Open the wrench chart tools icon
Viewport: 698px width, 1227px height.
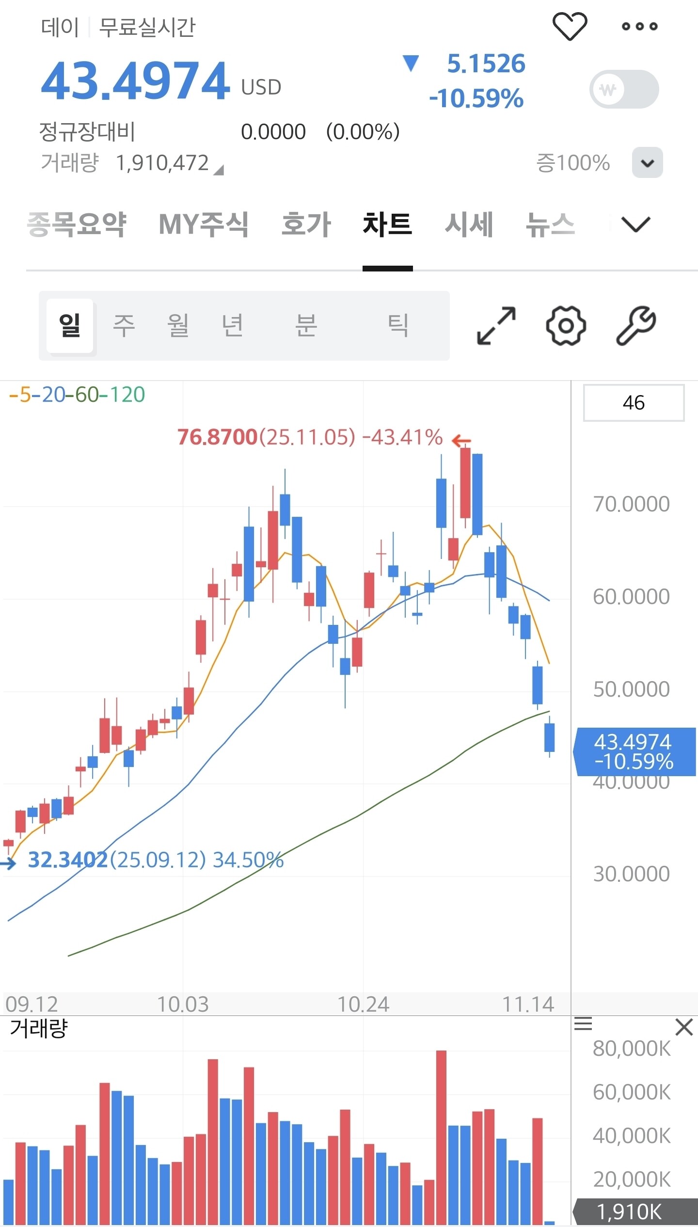(636, 326)
